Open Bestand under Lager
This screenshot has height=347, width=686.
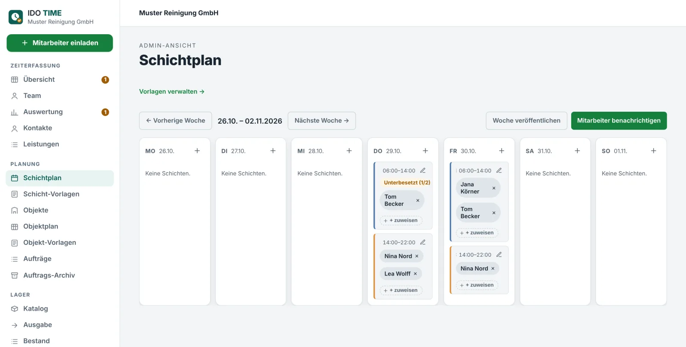60,341
